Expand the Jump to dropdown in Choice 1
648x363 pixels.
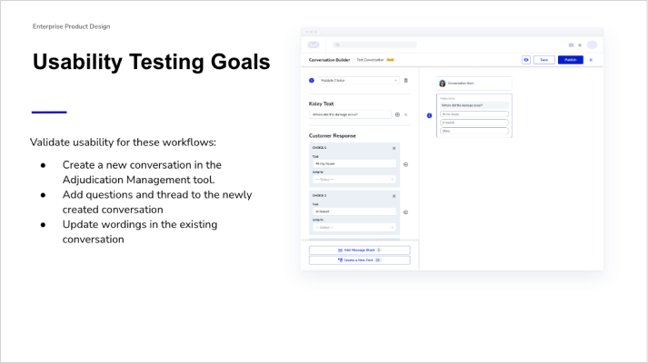(354, 179)
